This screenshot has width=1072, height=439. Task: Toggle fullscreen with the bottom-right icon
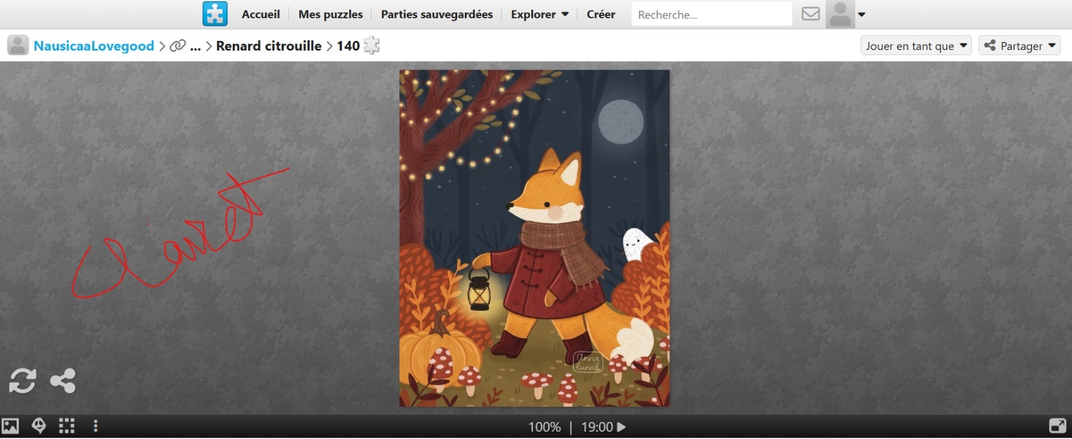tap(1057, 426)
